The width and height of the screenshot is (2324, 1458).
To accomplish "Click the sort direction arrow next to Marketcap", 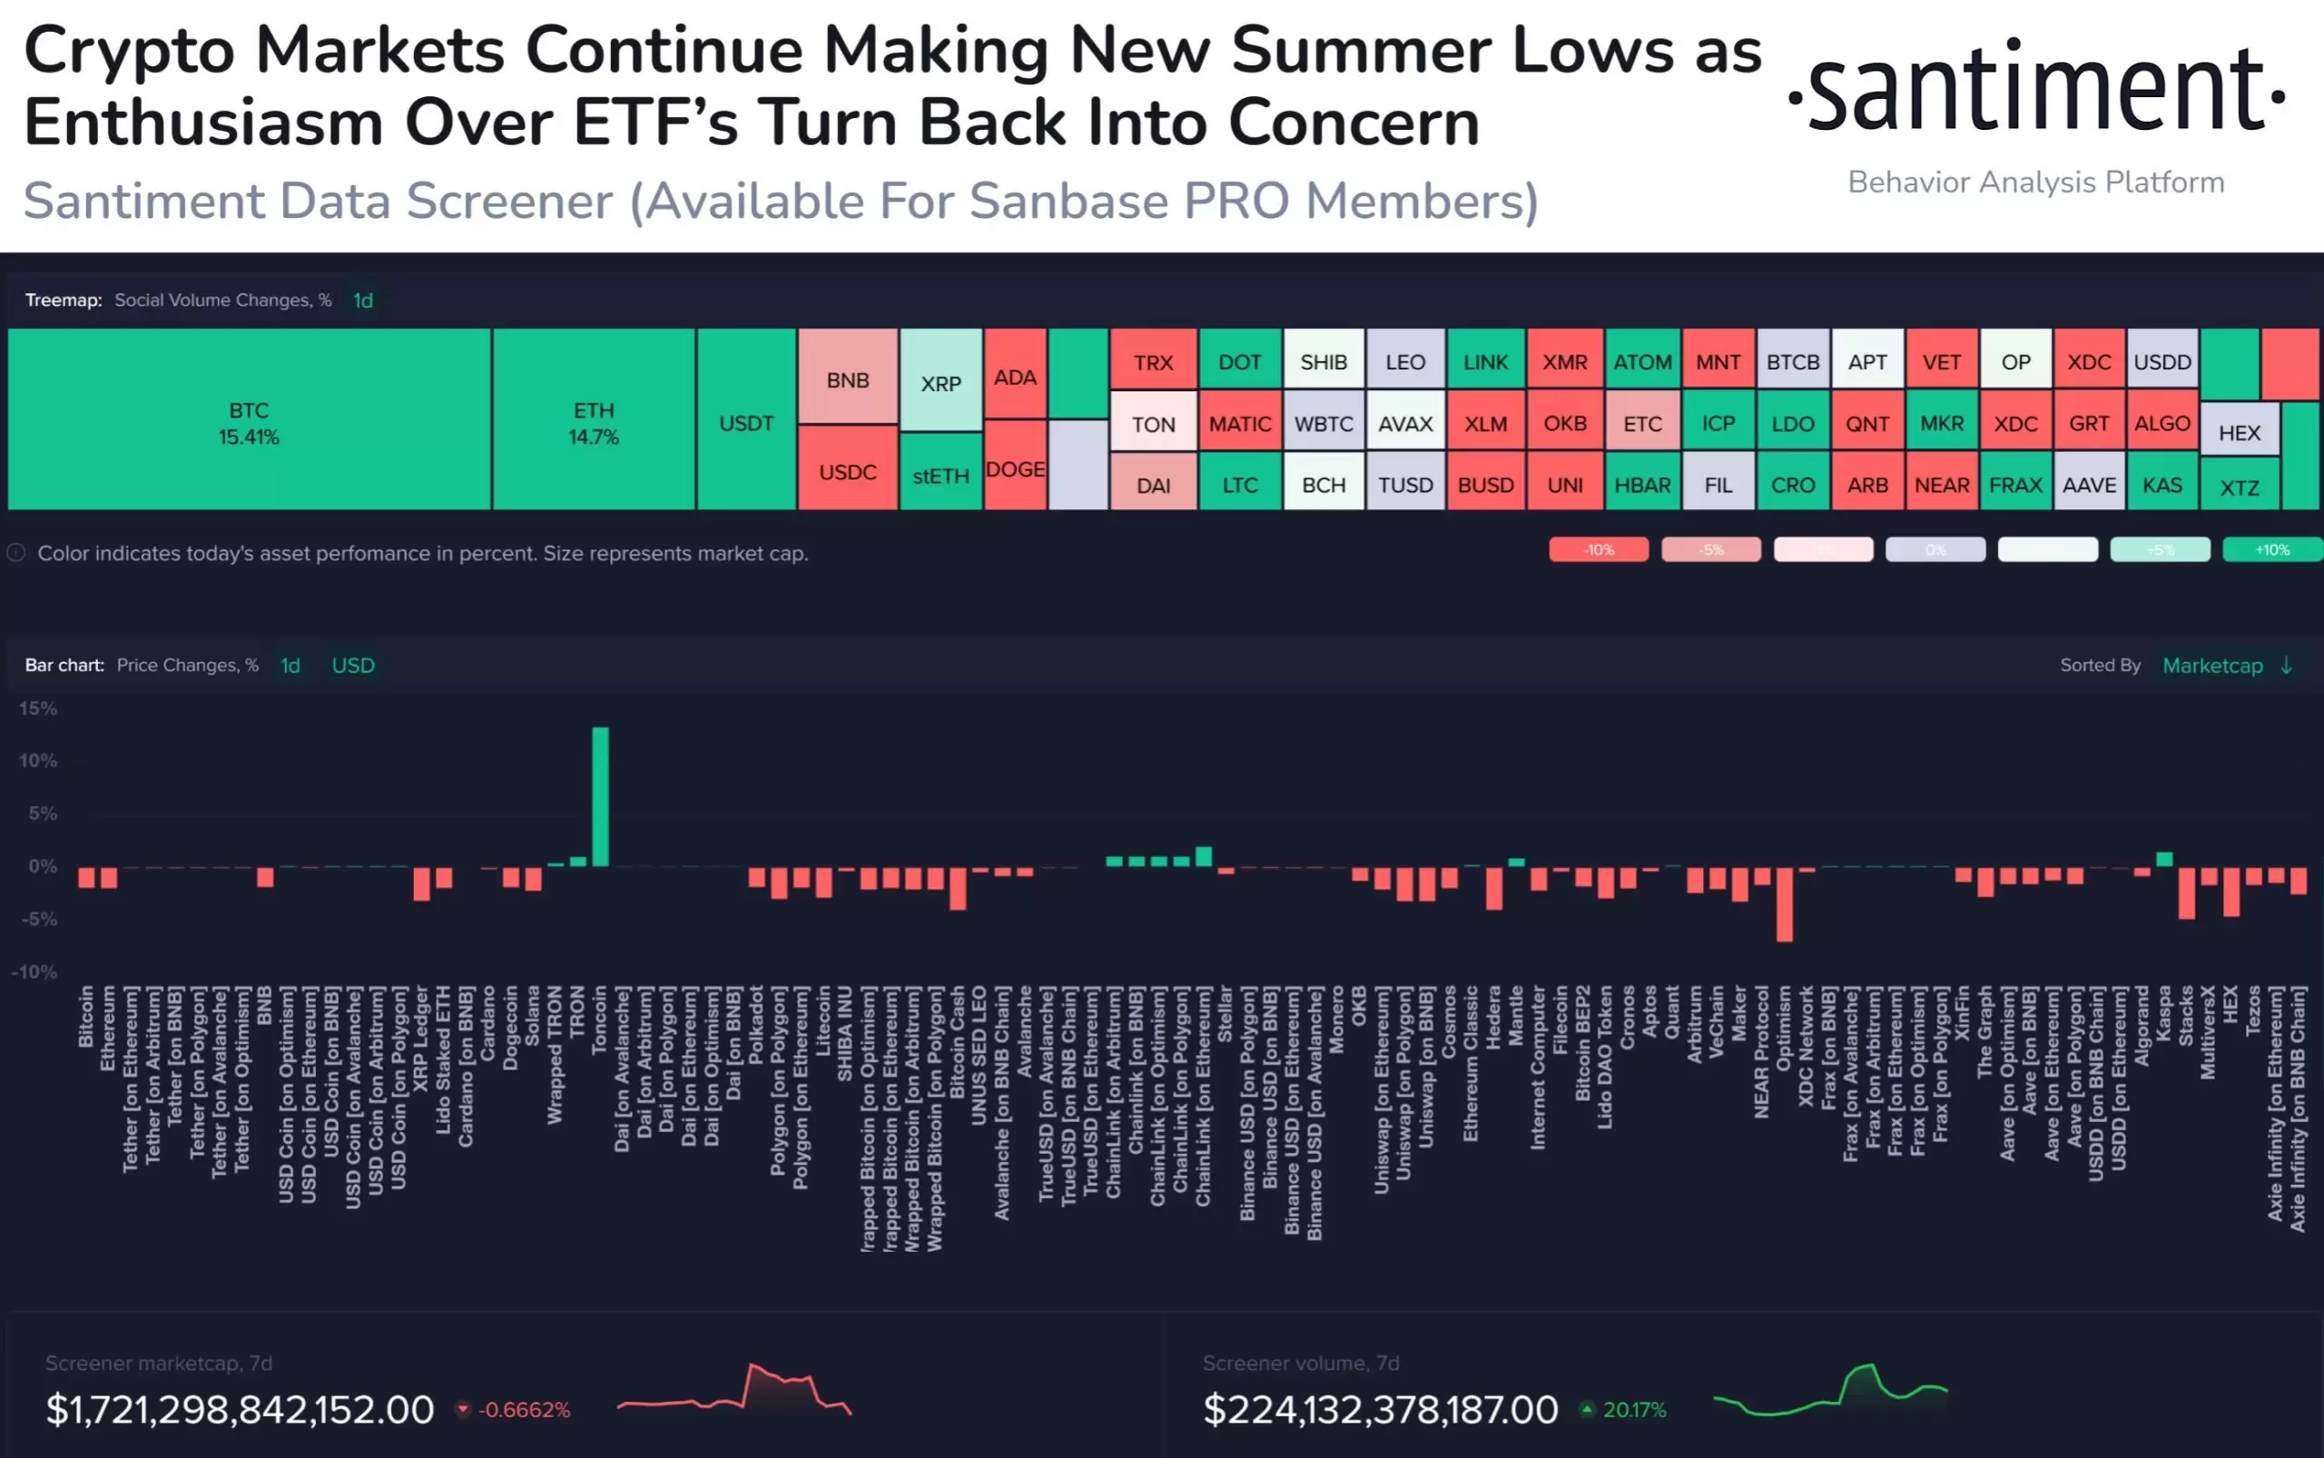I will point(2287,665).
